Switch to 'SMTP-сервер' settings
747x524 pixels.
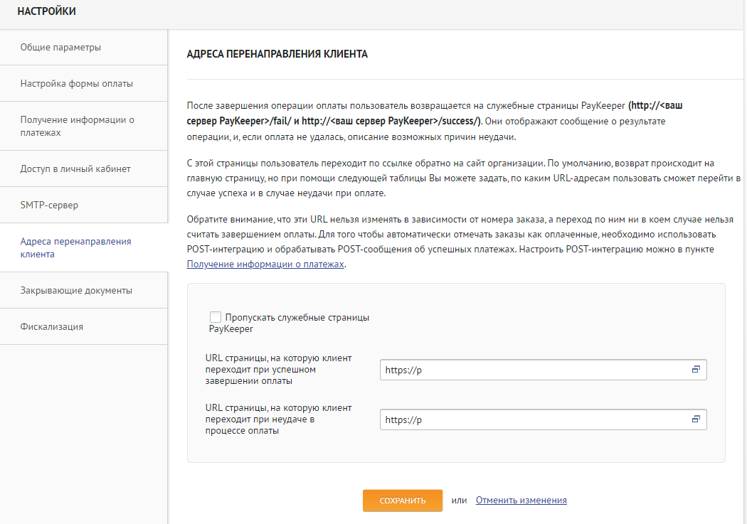tap(49, 205)
